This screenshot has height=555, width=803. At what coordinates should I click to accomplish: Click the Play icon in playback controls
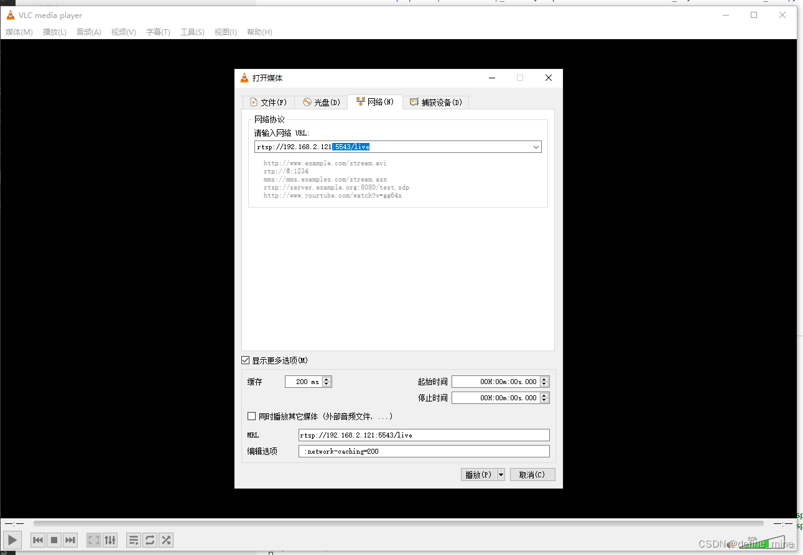click(12, 539)
